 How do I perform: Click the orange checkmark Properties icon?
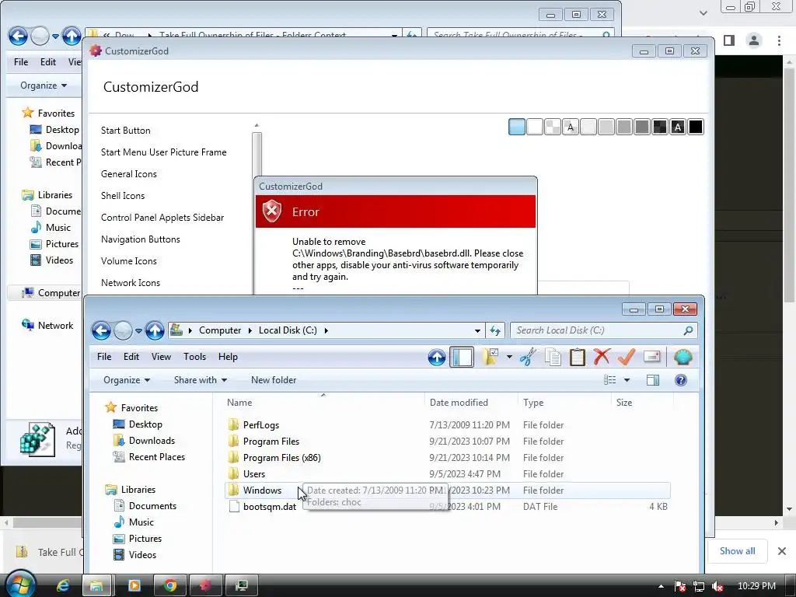[627, 357]
